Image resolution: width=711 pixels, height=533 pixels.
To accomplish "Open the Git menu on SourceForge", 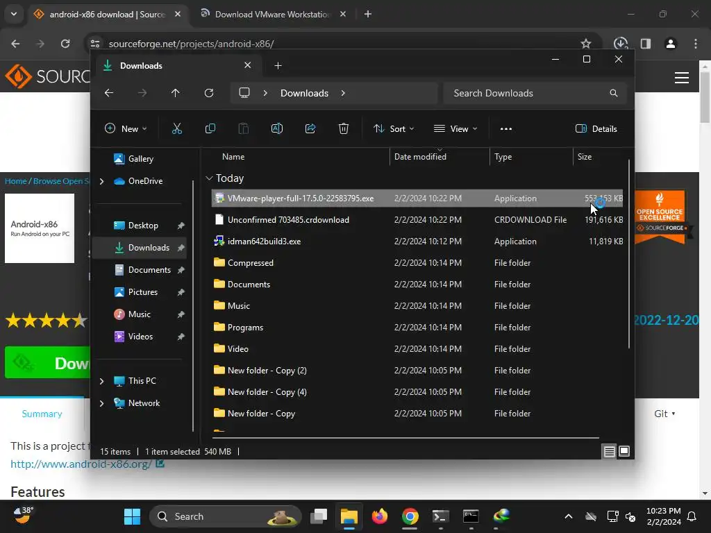I will (664, 414).
